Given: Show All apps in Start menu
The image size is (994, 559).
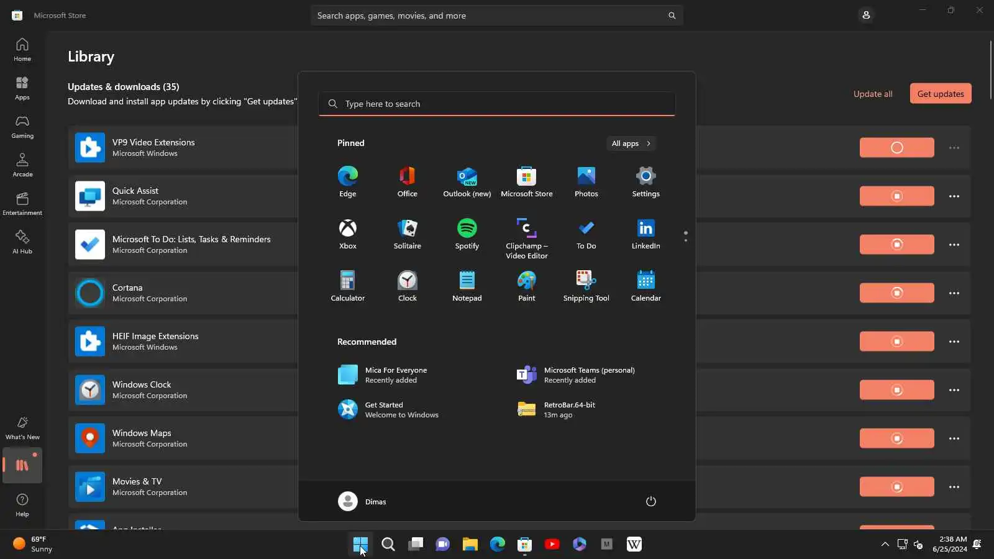Looking at the screenshot, I should (x=631, y=143).
